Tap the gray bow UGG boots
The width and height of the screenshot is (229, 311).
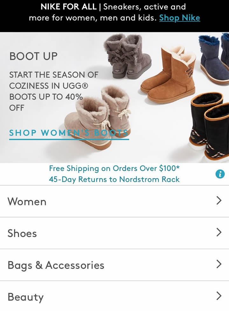(127, 56)
